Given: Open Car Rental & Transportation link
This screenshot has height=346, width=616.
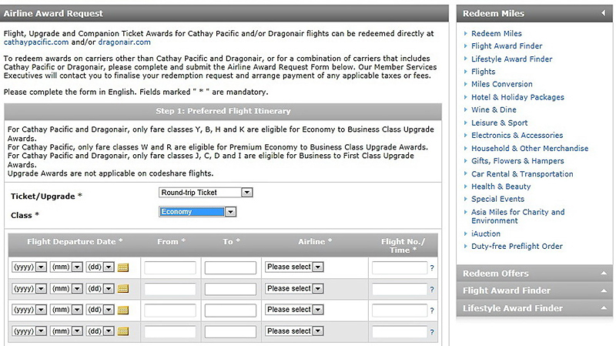Looking at the screenshot, I should (x=523, y=174).
